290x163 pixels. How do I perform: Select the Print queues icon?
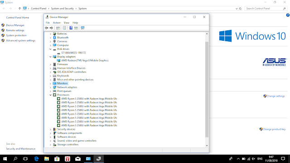pyautogui.click(x=54, y=91)
